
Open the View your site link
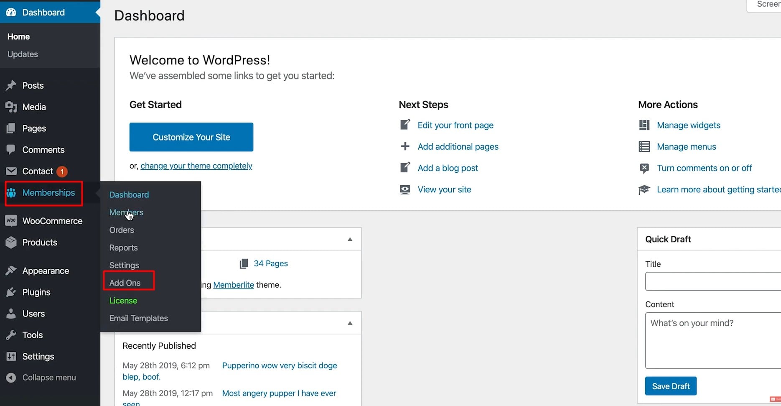pyautogui.click(x=444, y=189)
